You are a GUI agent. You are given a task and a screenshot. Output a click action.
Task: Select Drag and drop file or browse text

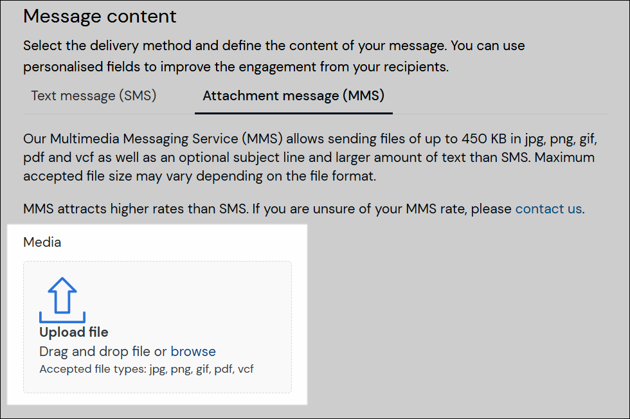pos(127,352)
